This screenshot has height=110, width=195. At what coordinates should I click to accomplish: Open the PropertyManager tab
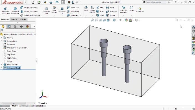click(9, 26)
